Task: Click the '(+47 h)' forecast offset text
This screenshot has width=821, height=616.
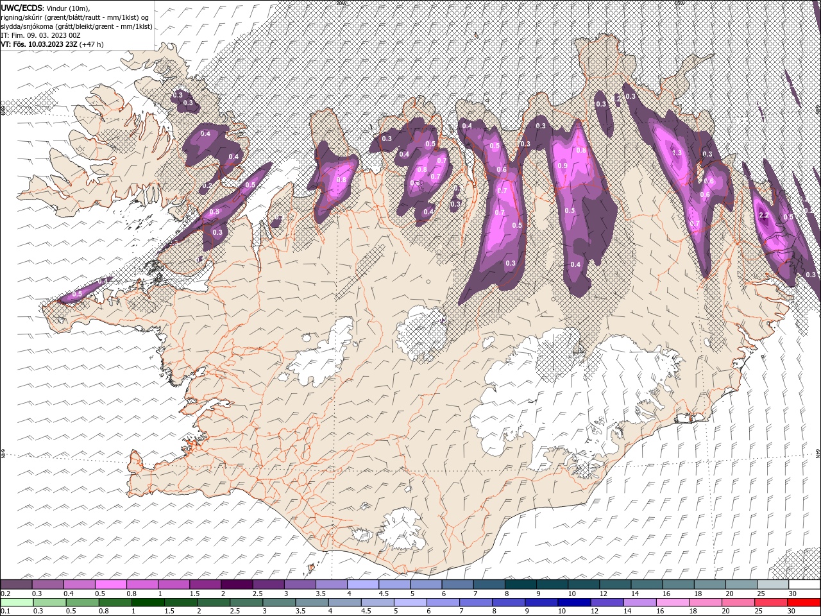Action: 92,44
